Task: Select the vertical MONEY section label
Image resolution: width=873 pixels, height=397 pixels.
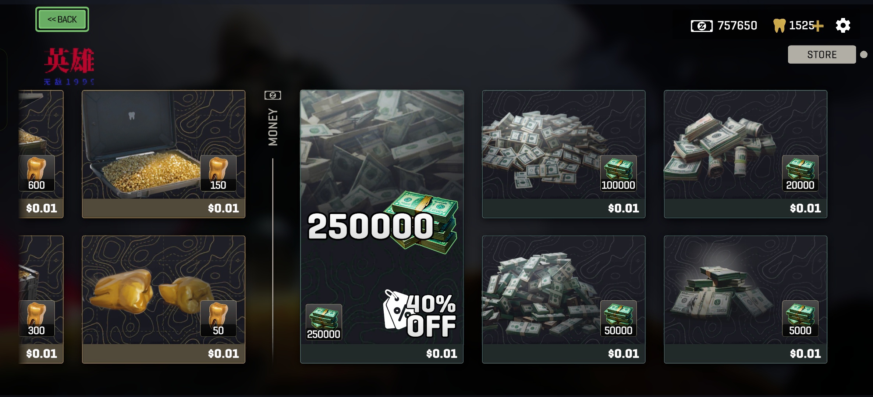Action: 273,127
